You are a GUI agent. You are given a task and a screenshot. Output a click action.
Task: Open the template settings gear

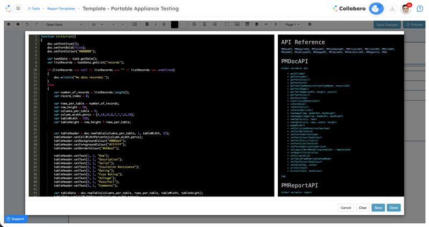310,24
